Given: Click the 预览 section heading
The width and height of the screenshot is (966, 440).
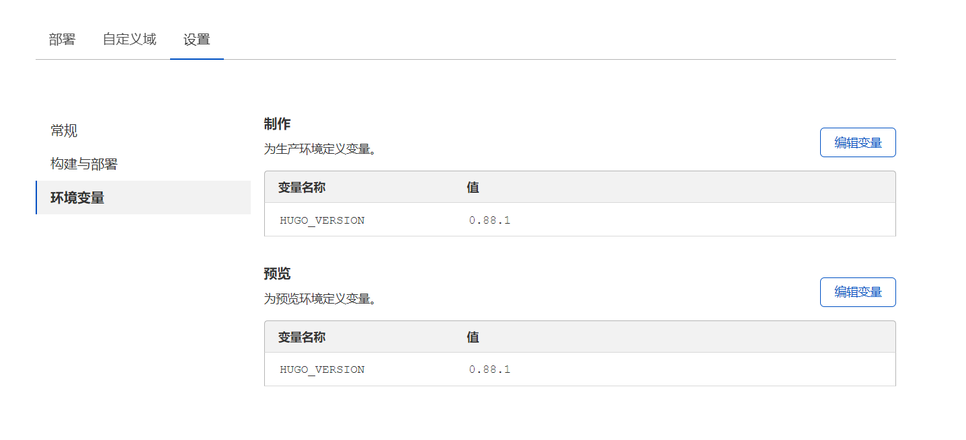Looking at the screenshot, I should coord(277,274).
